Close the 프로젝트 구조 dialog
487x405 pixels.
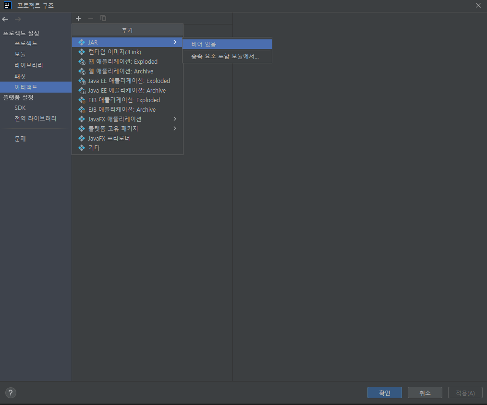click(x=478, y=5)
